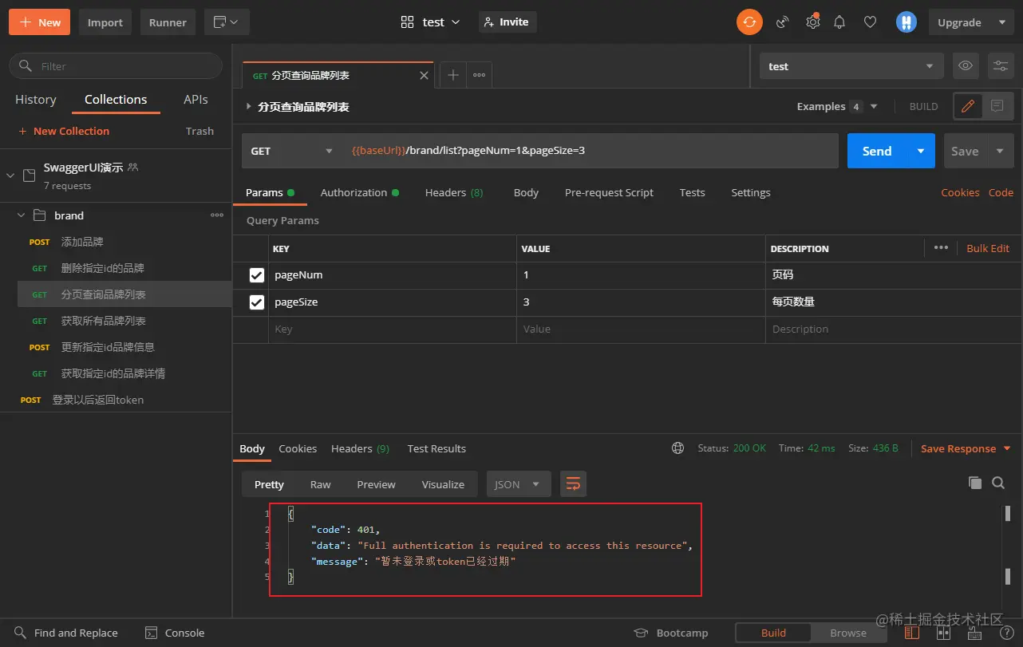Open Find and Replace

(x=66, y=633)
